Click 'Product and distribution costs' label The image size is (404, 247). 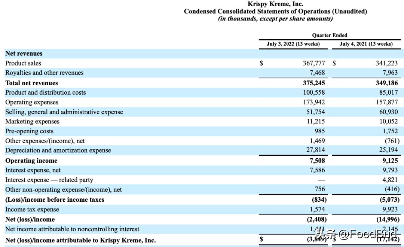coord(45,92)
